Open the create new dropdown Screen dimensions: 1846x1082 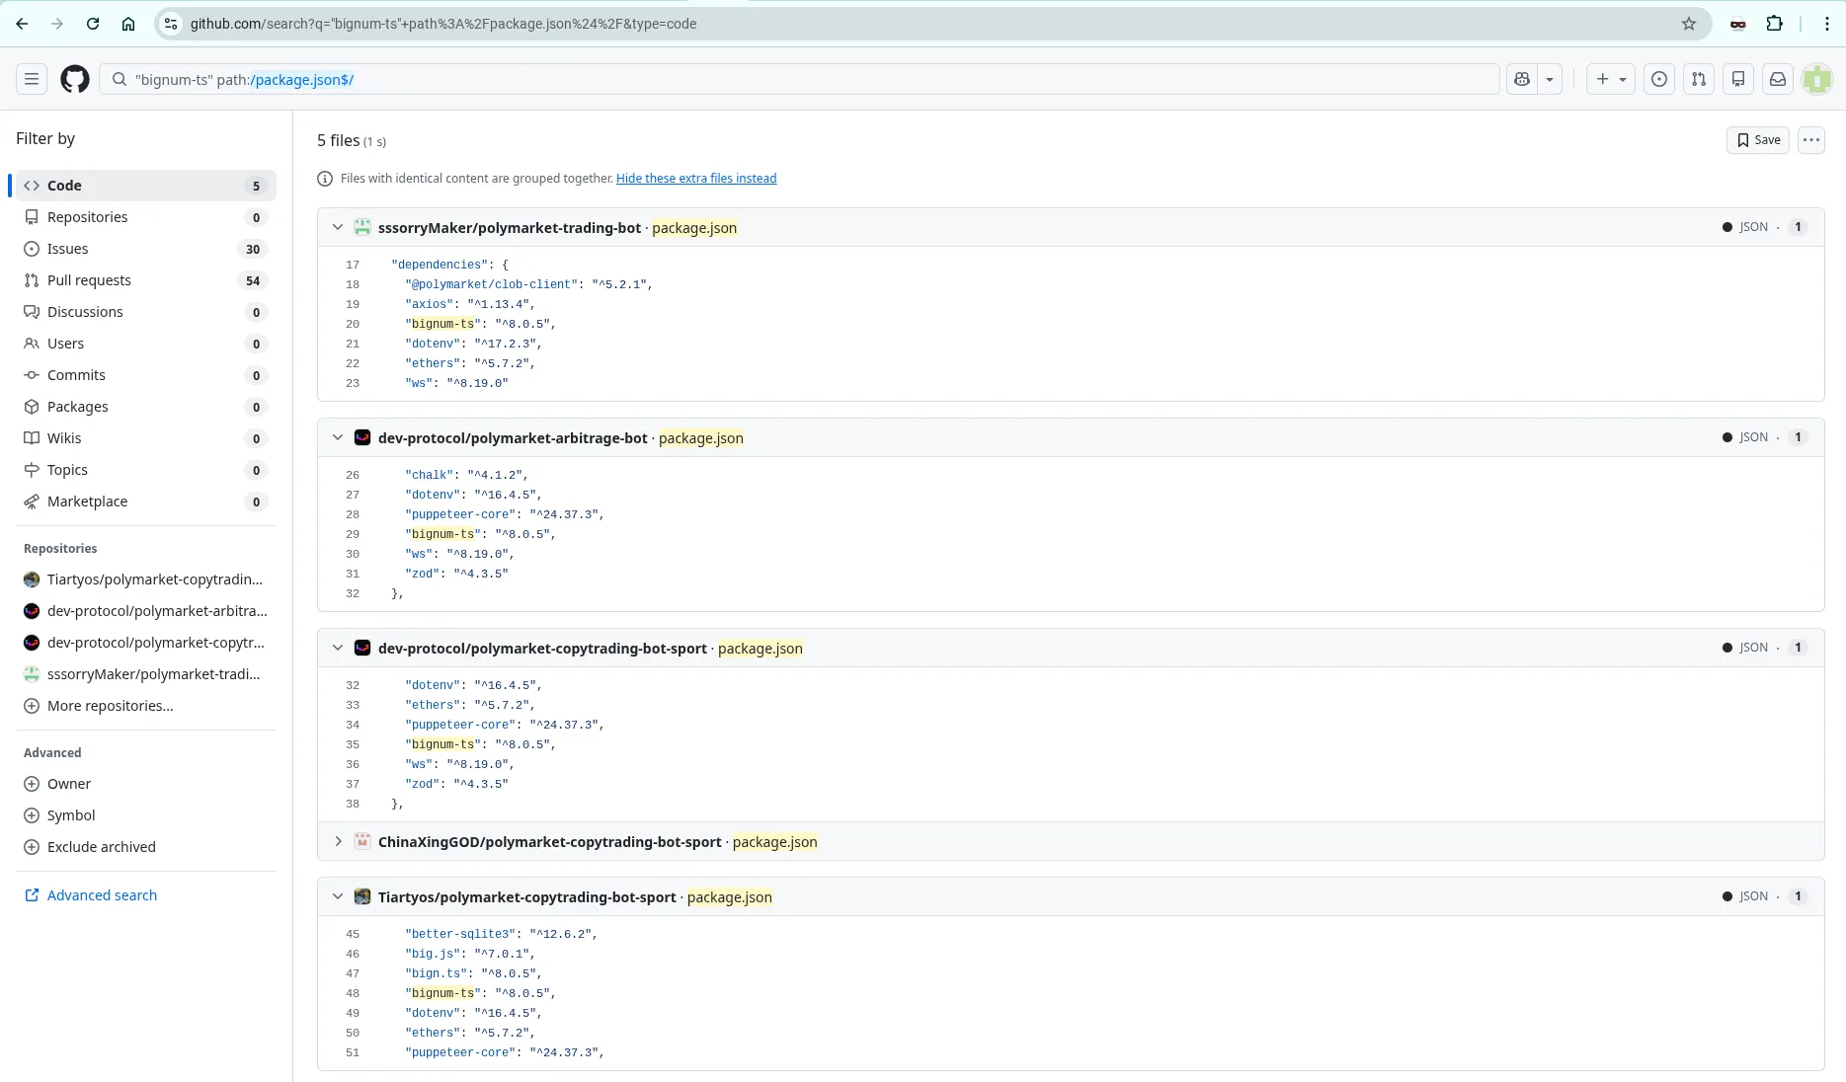(x=1611, y=79)
